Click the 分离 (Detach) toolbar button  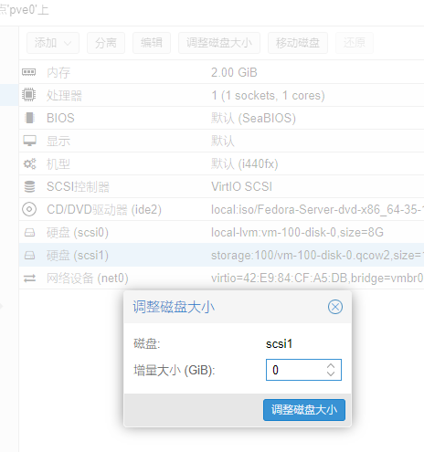(x=106, y=43)
